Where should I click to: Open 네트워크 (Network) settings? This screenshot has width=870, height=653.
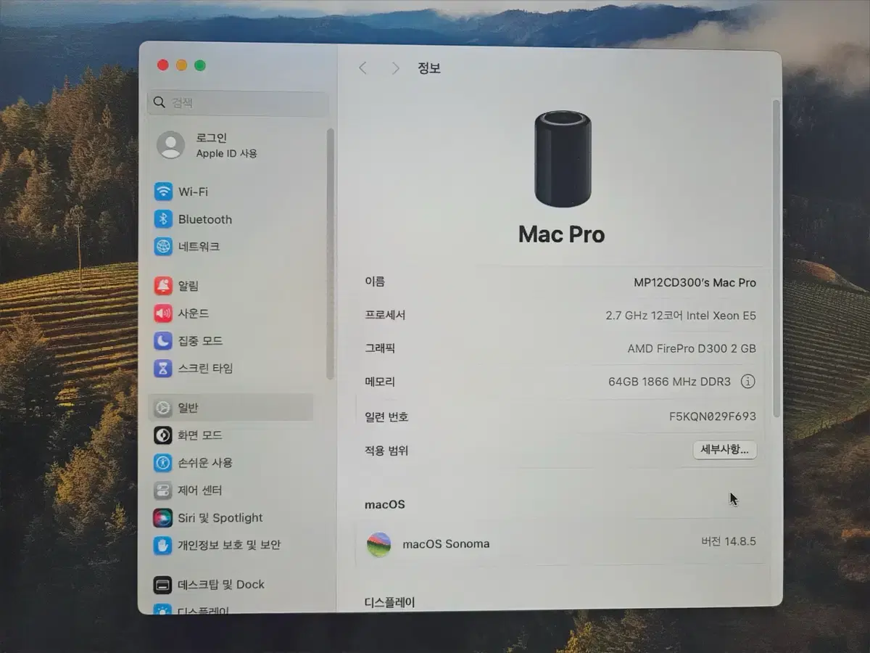pos(231,247)
